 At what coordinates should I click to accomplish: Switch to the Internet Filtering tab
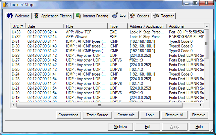tap(92, 16)
